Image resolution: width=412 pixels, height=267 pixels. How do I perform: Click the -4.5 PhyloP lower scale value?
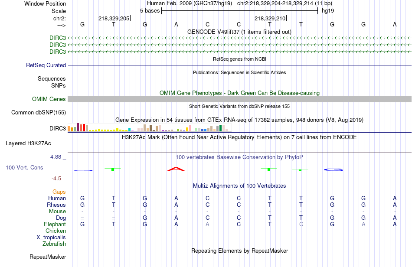click(56, 179)
